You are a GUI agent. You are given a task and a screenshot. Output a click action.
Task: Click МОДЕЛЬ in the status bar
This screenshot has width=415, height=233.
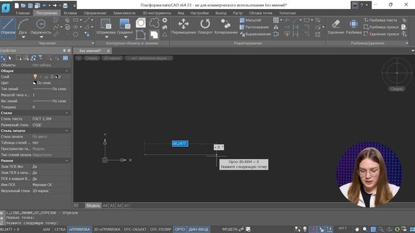pyautogui.click(x=230, y=229)
